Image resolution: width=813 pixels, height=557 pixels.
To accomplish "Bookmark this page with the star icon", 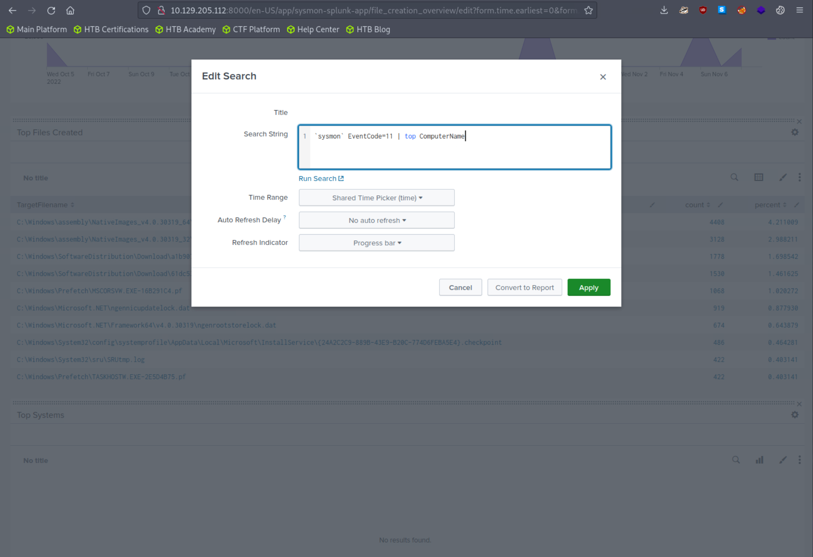I will point(588,10).
